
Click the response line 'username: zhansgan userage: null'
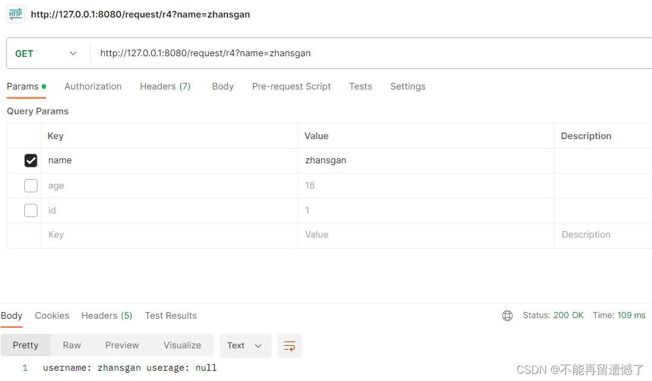[129, 368]
